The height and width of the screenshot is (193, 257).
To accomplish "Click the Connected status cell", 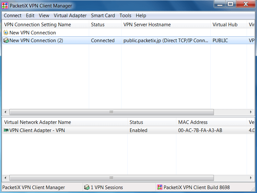I will (103, 41).
